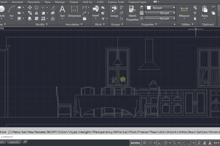Toggle auto-add annotation scales in status bar

205,143
